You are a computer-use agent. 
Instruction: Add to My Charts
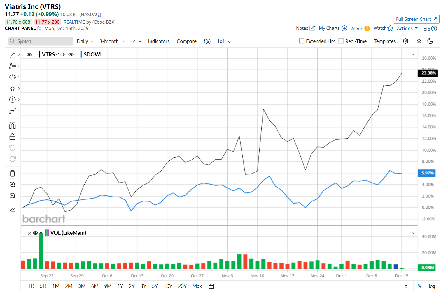[x=333, y=28]
